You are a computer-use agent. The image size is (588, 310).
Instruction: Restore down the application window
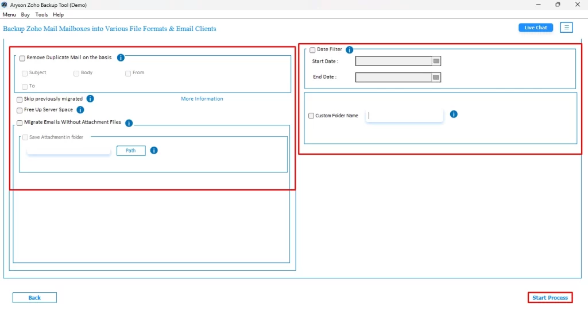[558, 5]
